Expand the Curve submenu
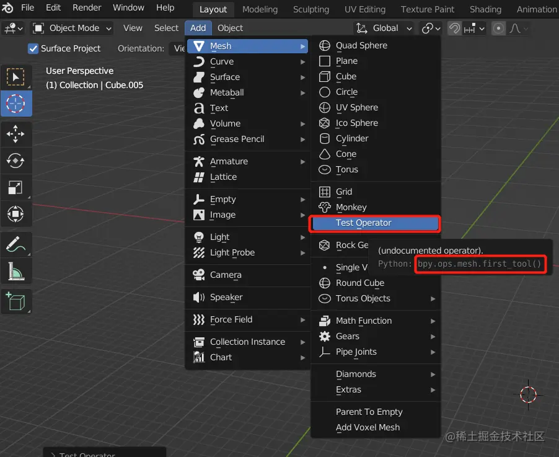Viewport: 559px width, 457px height. pos(247,61)
